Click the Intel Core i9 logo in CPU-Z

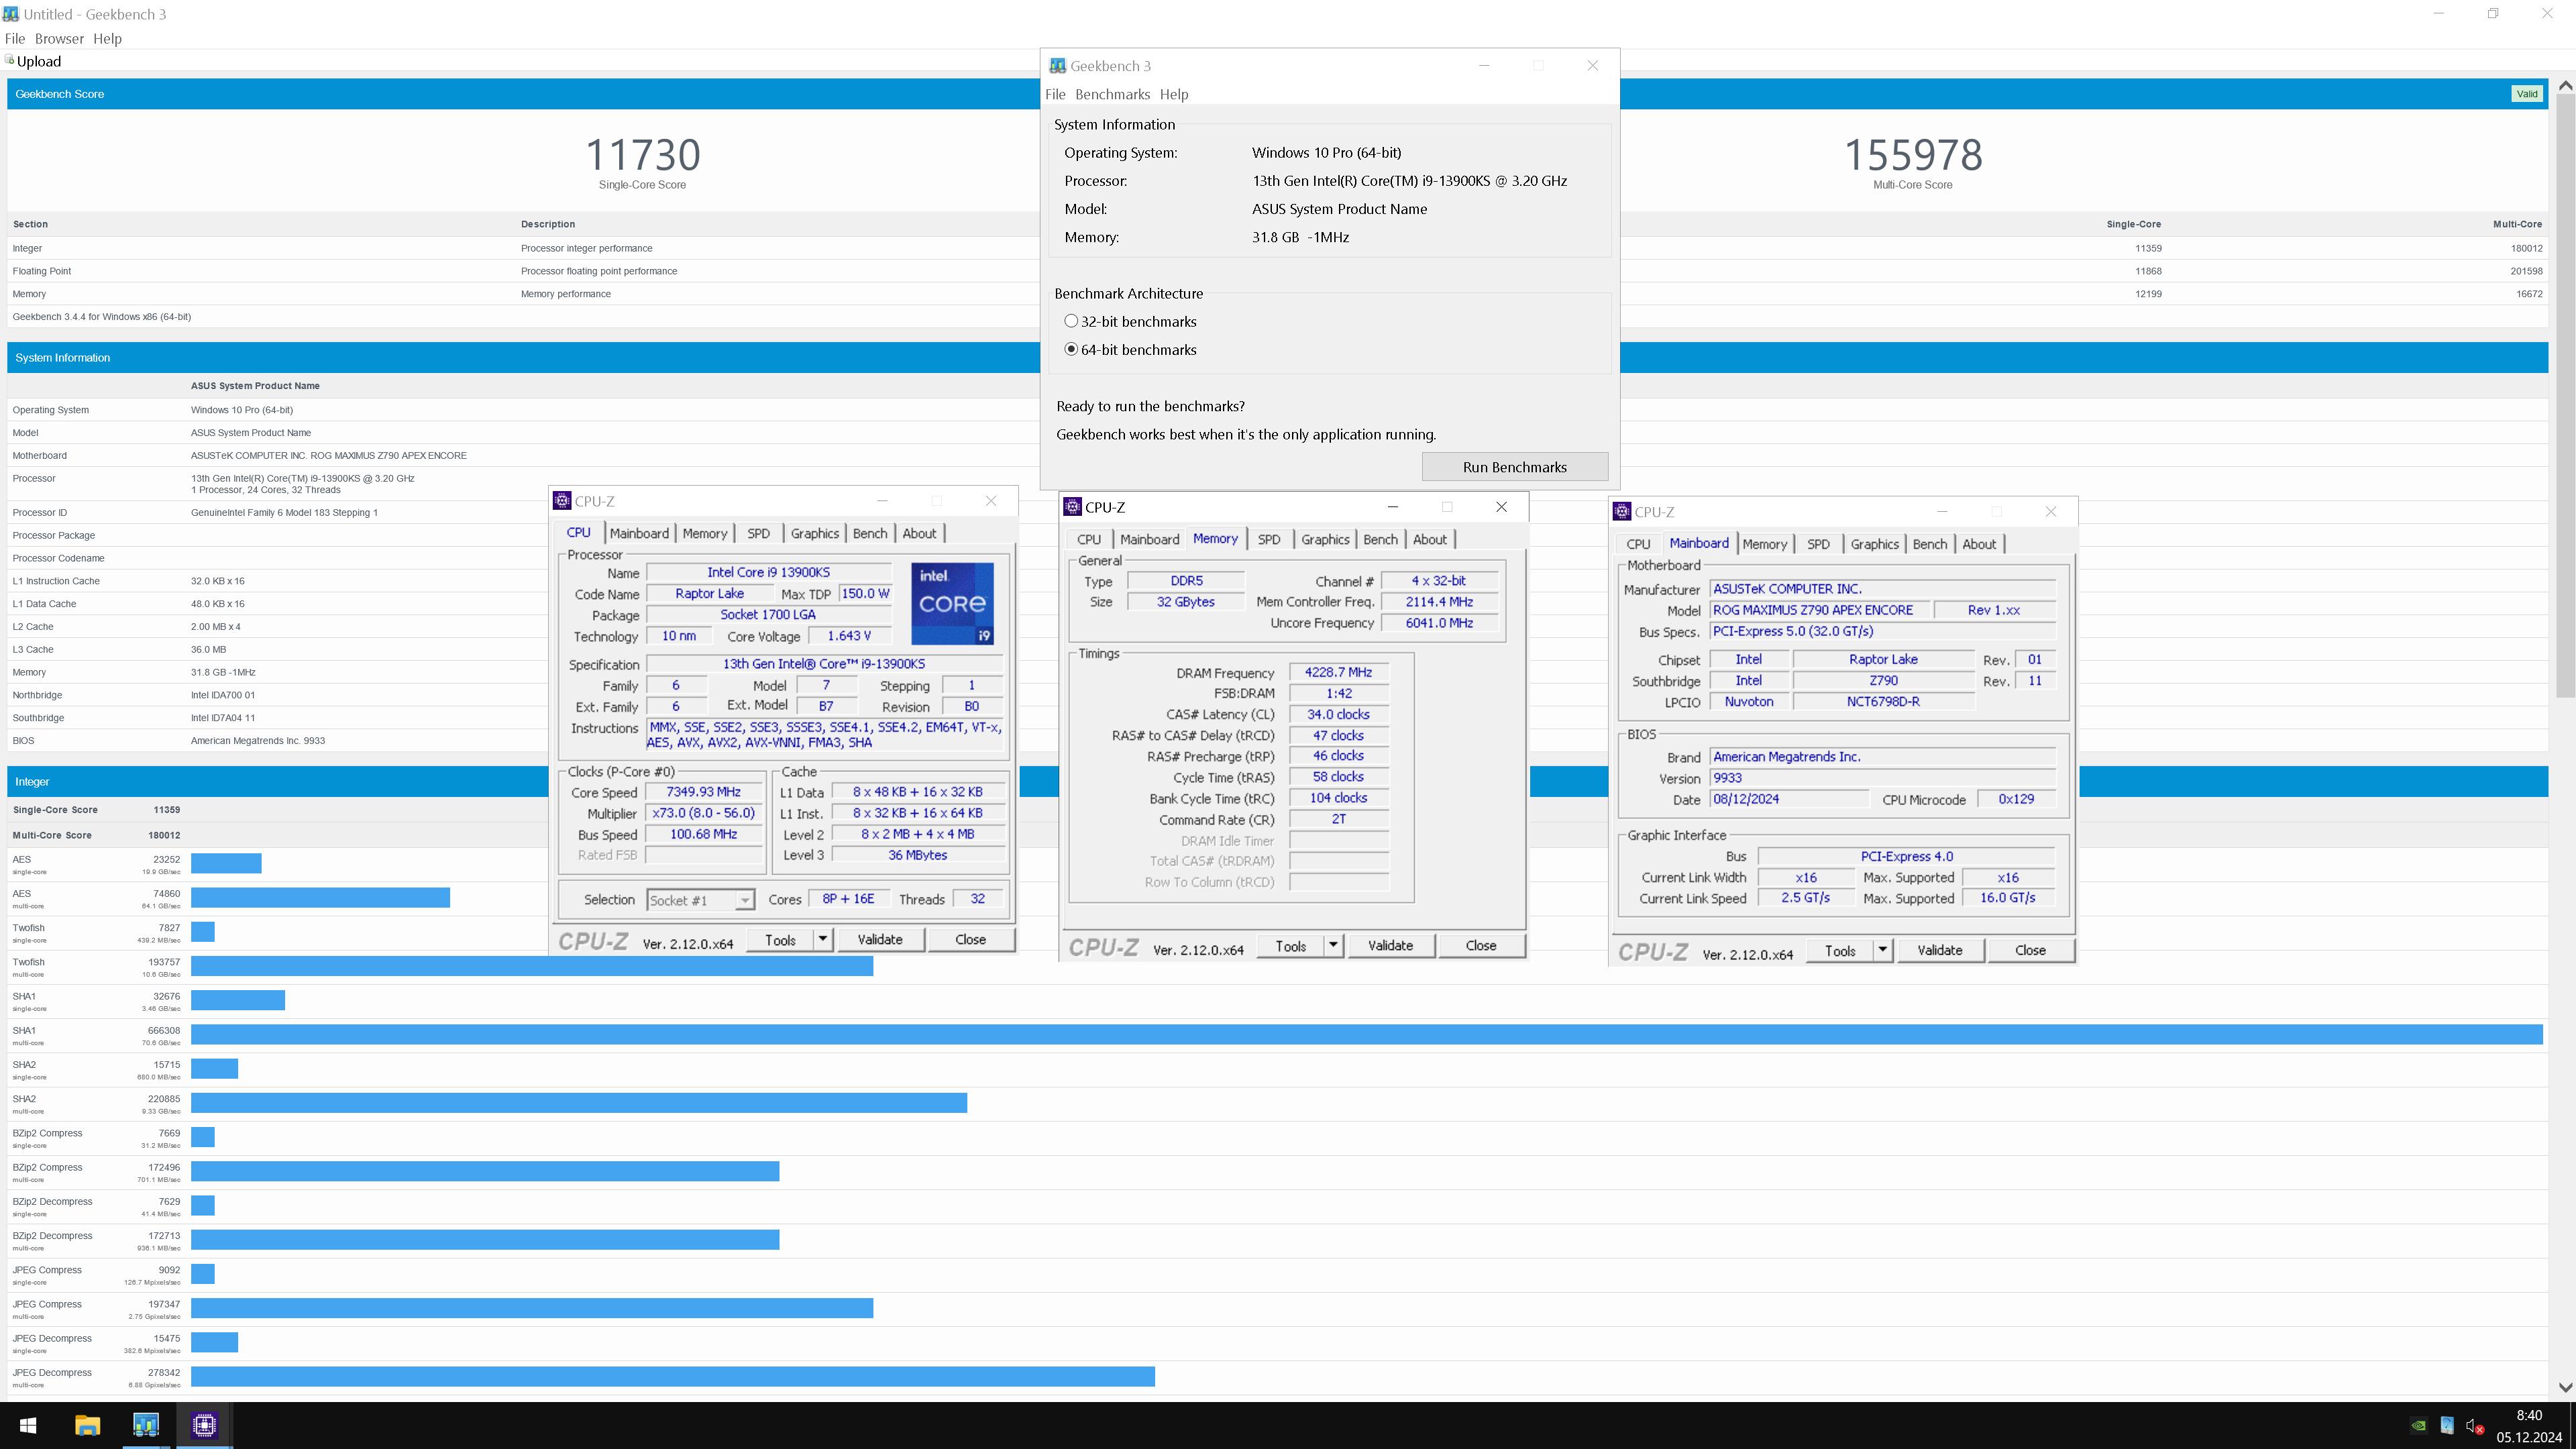tap(952, 603)
